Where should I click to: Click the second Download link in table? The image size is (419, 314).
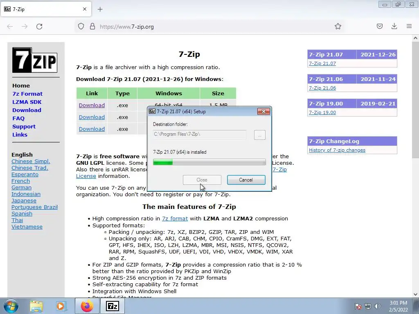[92, 117]
